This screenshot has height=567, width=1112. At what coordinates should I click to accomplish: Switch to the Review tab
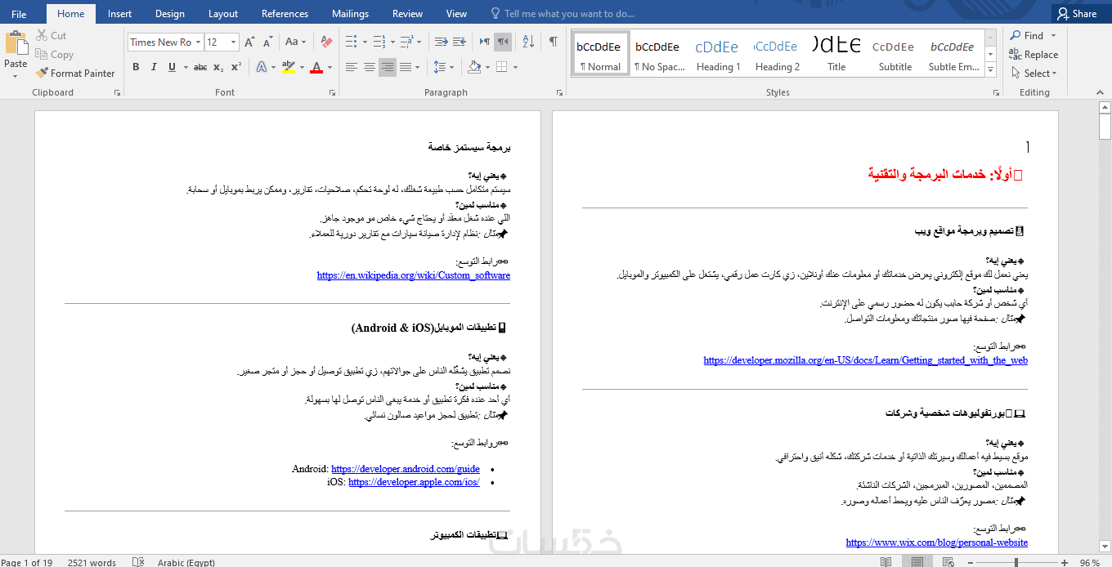407,14
